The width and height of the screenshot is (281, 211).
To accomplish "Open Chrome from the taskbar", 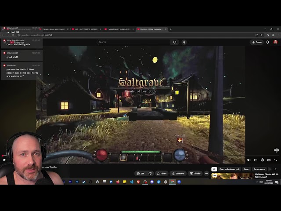I will 172,182.
